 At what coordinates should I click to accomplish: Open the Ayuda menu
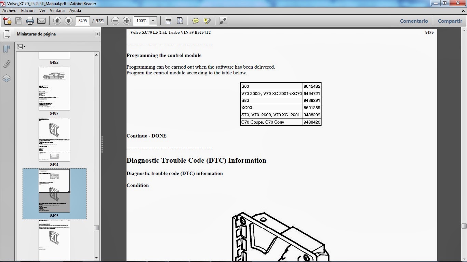click(x=75, y=11)
